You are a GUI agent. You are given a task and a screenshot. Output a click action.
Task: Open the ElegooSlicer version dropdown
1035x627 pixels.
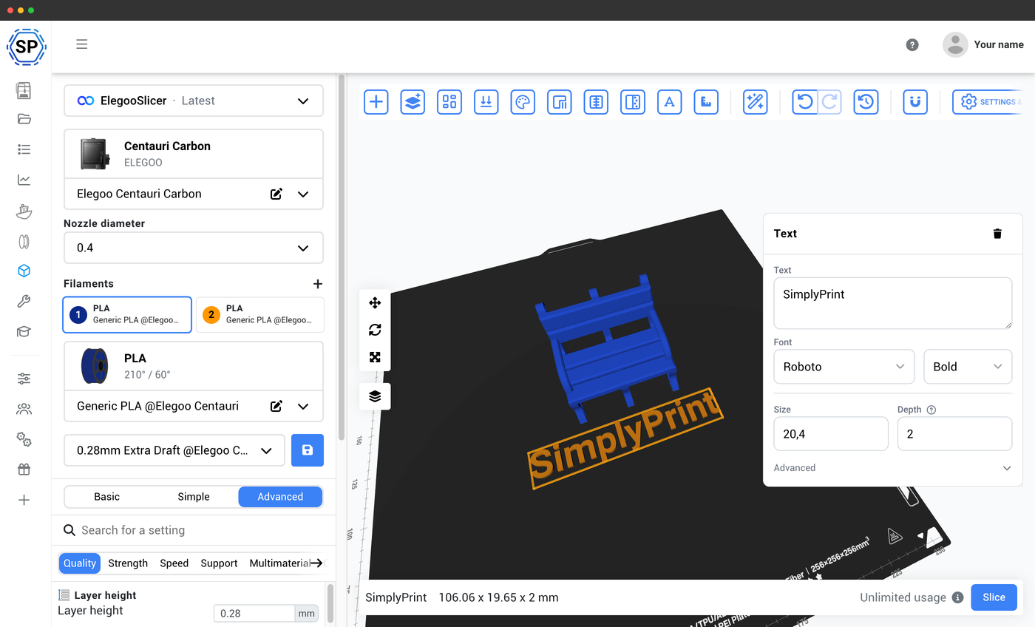click(194, 101)
